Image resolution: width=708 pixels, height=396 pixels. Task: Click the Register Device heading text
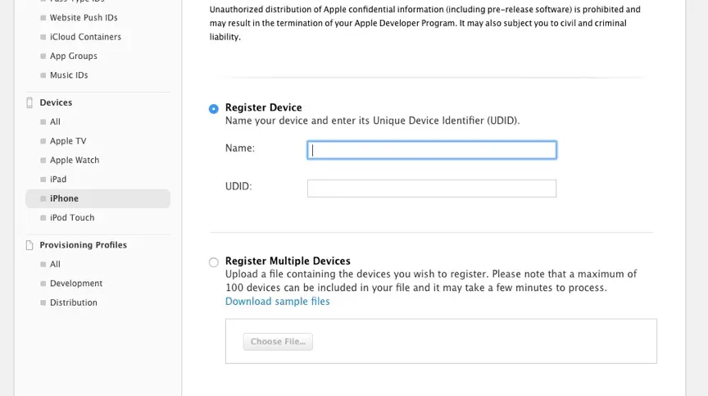click(x=263, y=107)
